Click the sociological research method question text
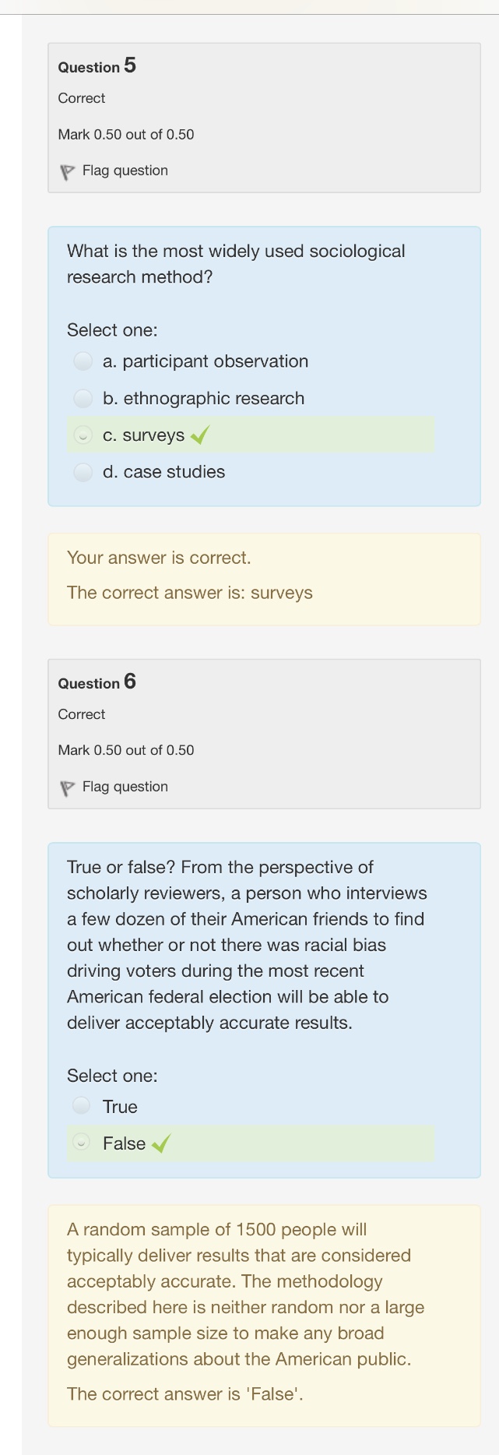499x1455 pixels. pos(236,264)
